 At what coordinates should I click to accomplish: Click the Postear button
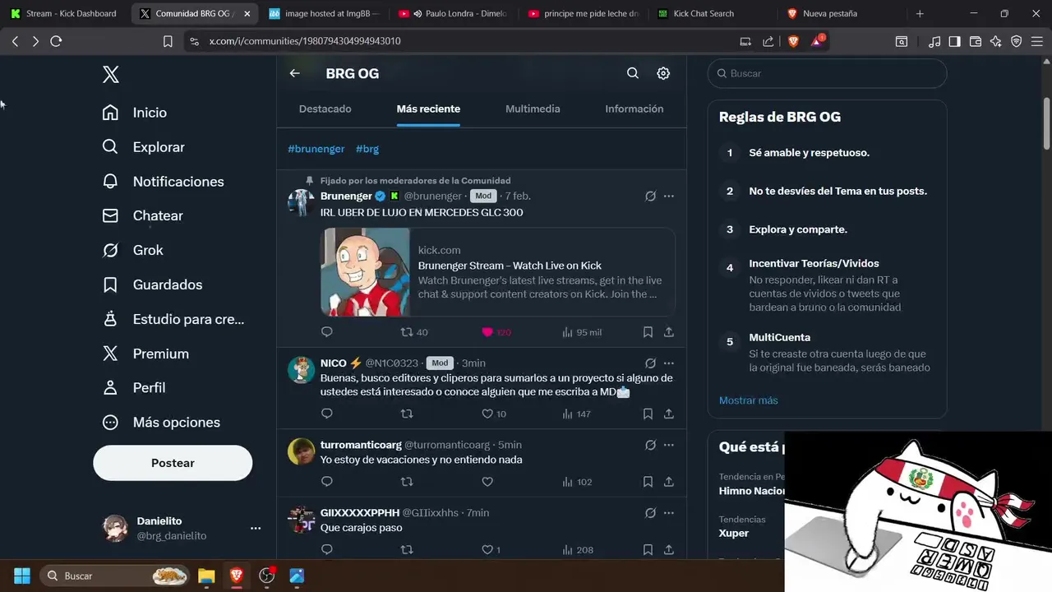pos(173,463)
